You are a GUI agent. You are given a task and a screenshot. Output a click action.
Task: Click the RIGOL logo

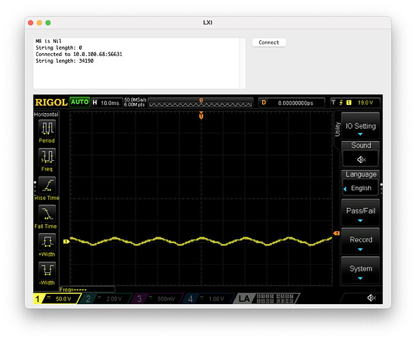[x=51, y=102]
